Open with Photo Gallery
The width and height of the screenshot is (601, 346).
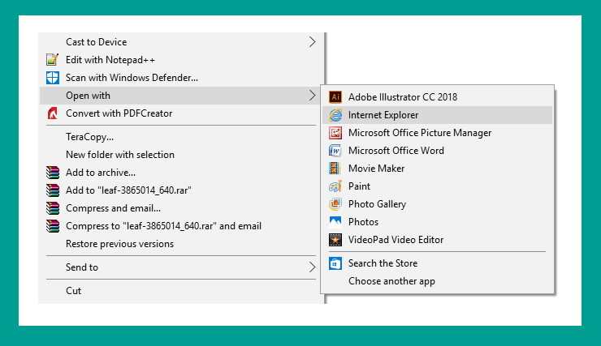click(437, 204)
